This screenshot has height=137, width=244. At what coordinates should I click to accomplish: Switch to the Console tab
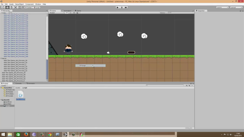(18, 83)
